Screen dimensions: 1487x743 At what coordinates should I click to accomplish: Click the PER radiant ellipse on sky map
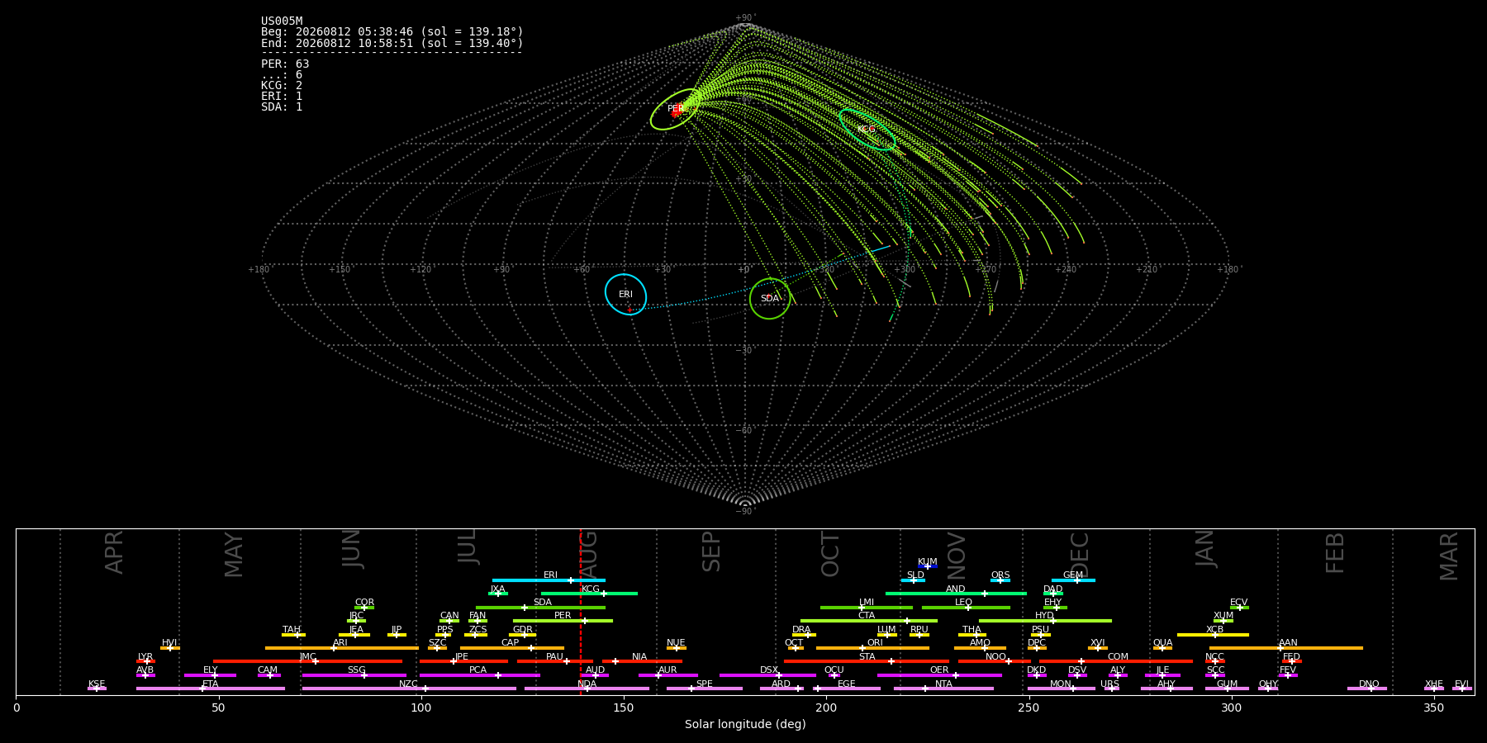tap(676, 109)
